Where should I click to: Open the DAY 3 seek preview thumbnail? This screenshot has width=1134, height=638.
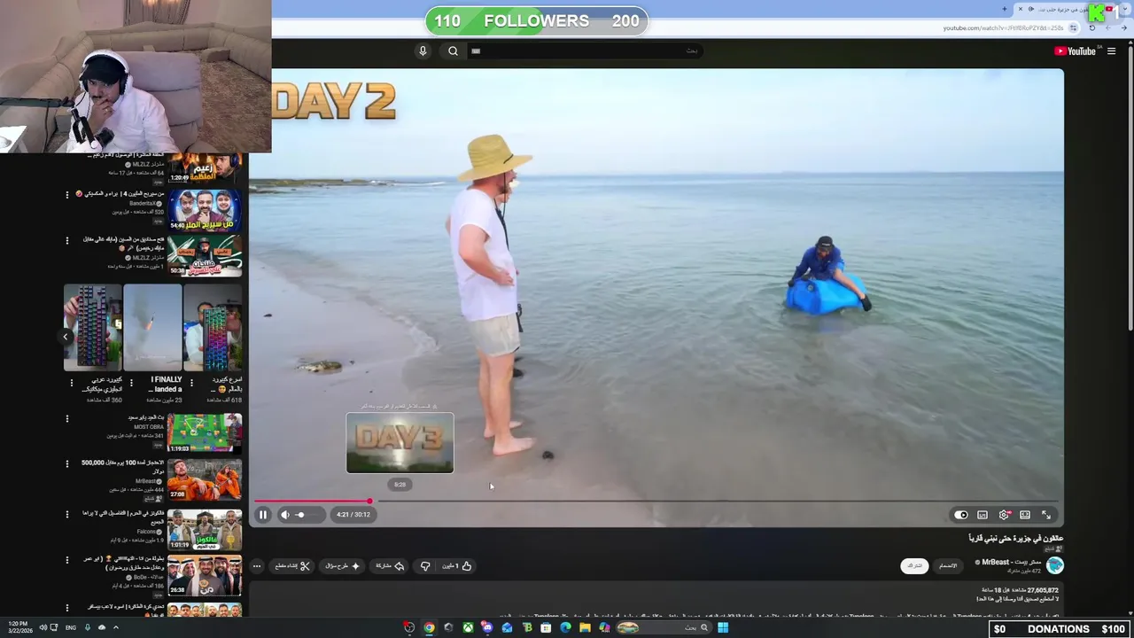(400, 442)
